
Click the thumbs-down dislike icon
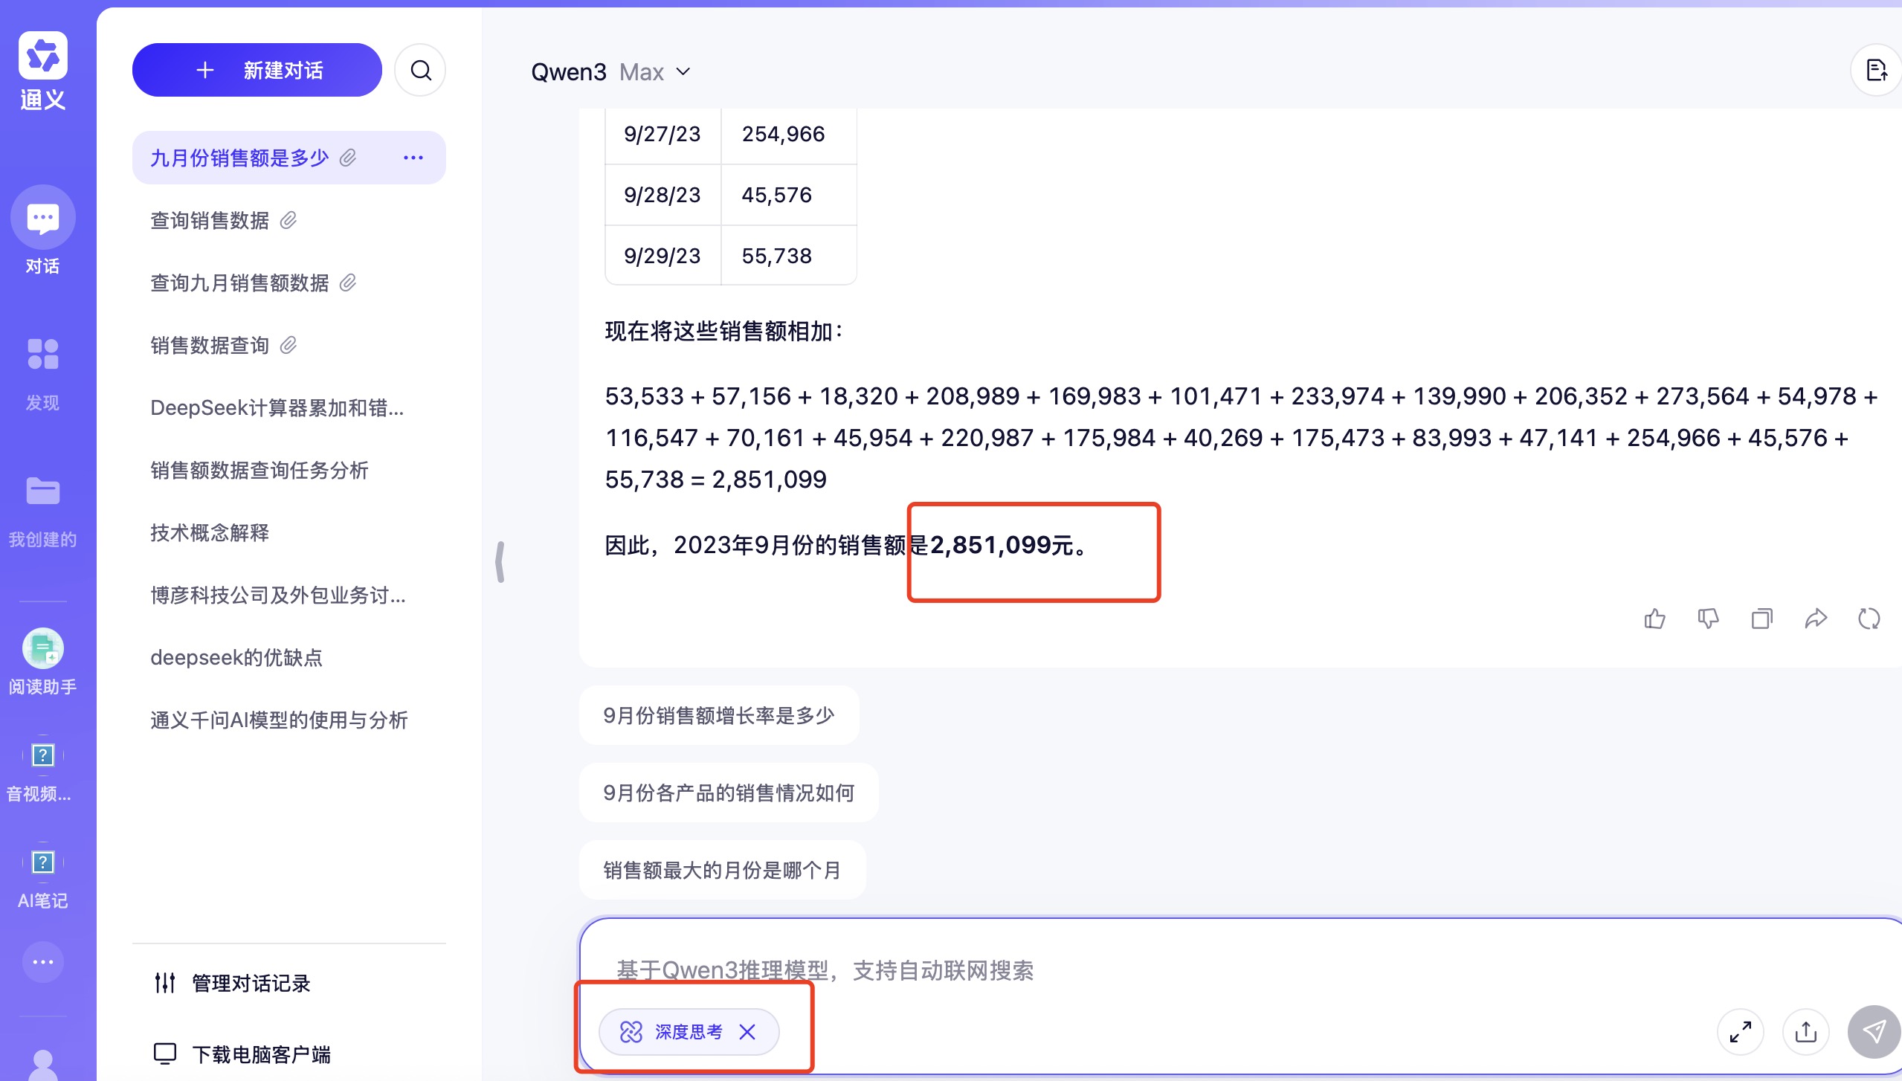tap(1708, 619)
